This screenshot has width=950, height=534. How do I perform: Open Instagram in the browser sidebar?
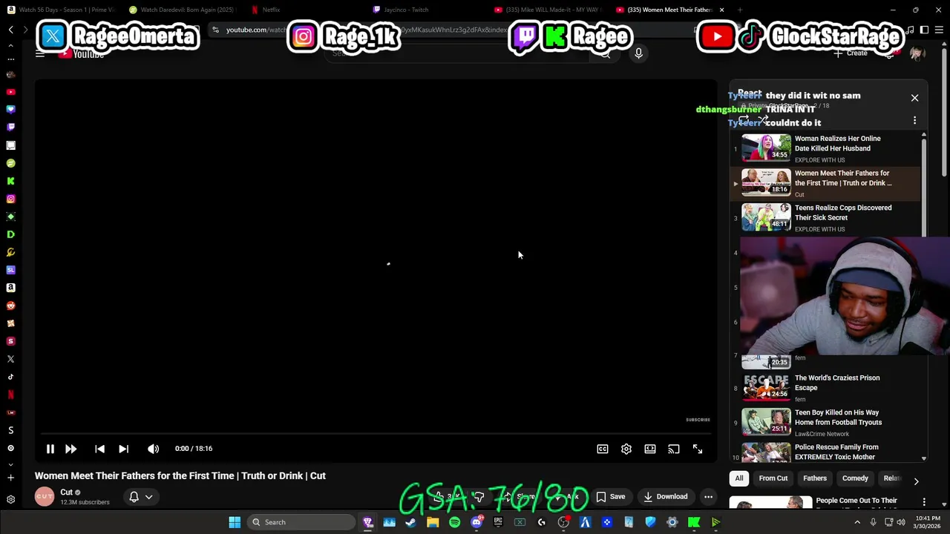(x=10, y=199)
